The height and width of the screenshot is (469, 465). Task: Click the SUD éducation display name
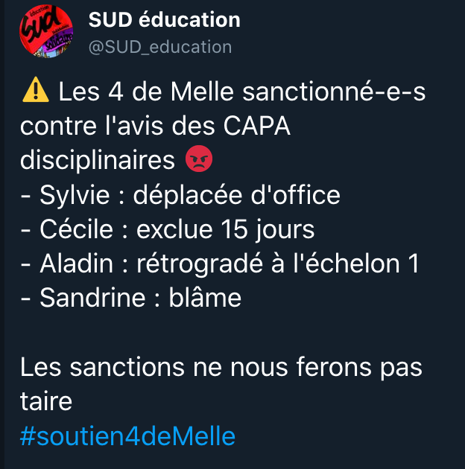(x=164, y=20)
